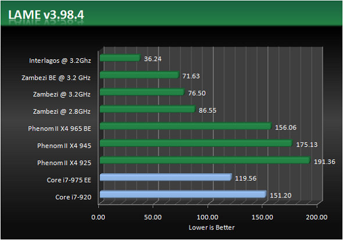
Task: Select the Core i7-975 EE label
Action: point(69,180)
